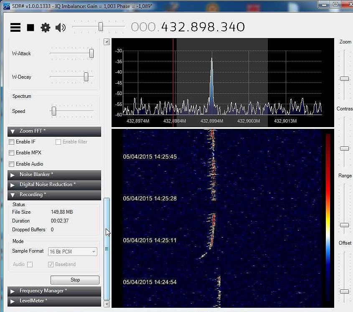
Task: Click the Stop recording button
Action: point(75,280)
